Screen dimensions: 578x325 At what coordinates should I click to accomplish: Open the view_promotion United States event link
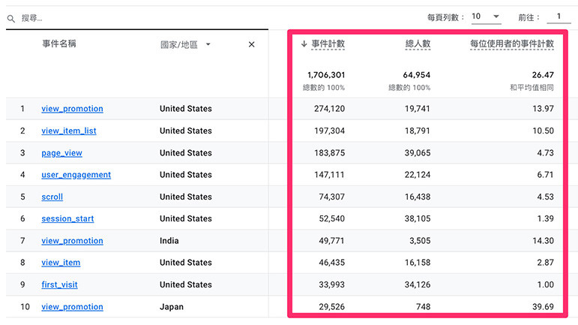72,109
